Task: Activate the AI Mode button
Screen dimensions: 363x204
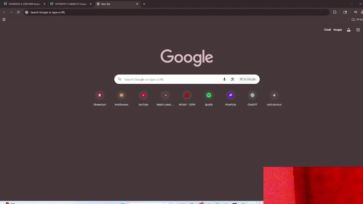Action: 248,79
